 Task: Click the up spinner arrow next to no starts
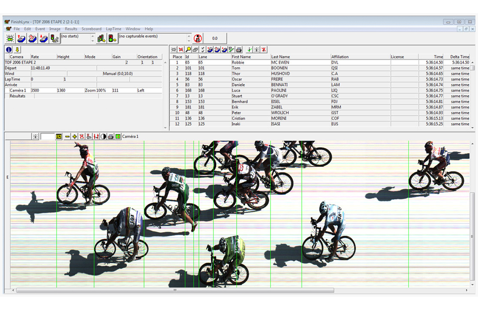click(x=92, y=35)
